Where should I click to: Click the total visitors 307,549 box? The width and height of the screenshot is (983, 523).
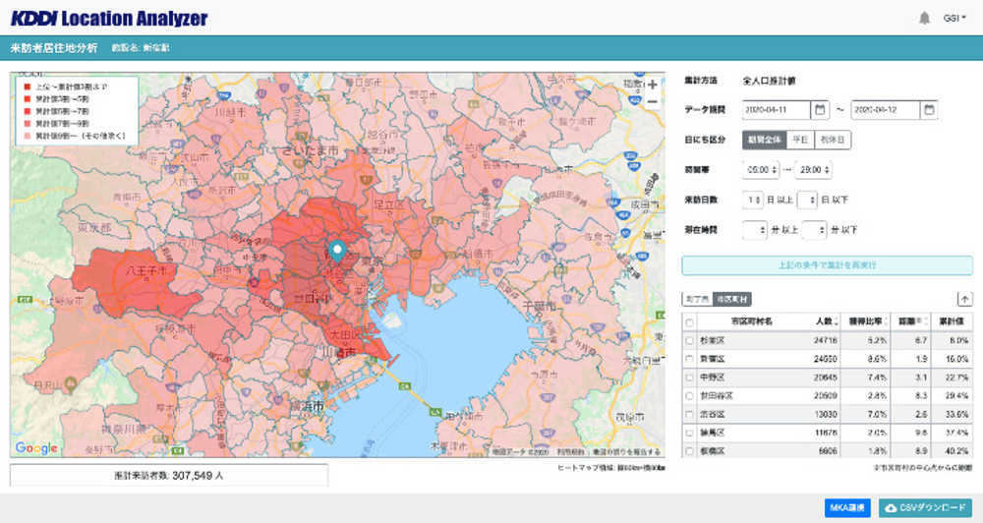(169, 476)
